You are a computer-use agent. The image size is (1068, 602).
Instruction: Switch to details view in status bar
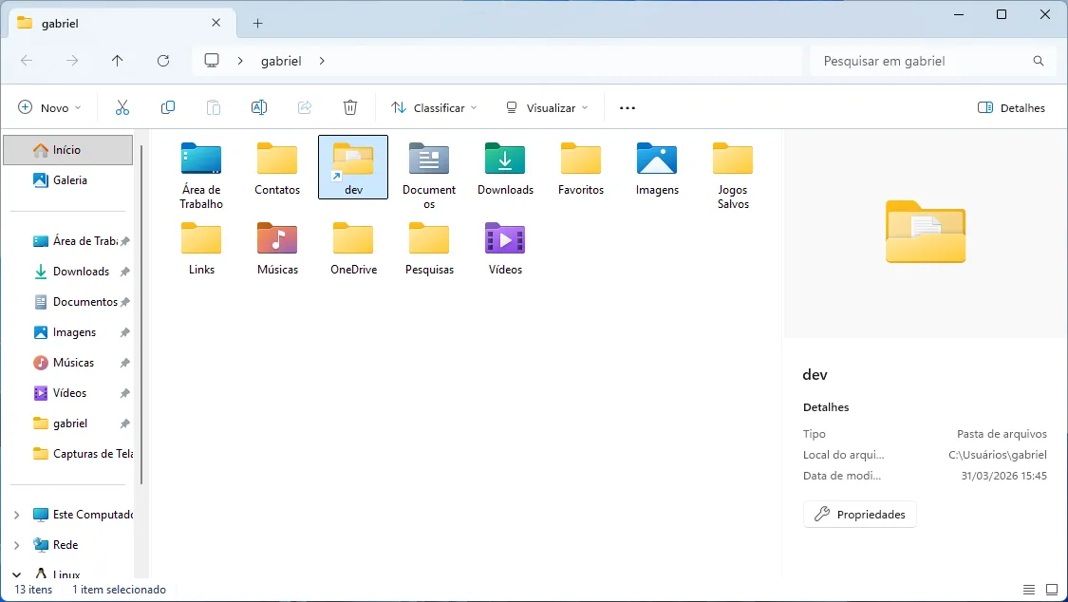(1027, 589)
